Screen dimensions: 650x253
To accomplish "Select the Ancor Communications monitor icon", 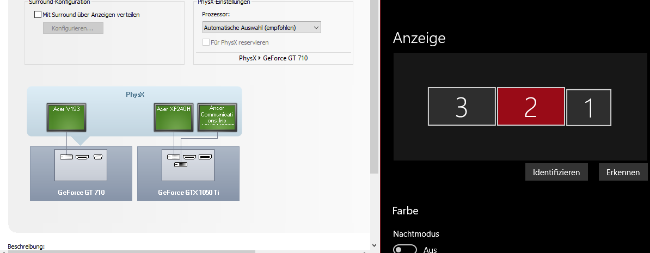I will click(216, 117).
